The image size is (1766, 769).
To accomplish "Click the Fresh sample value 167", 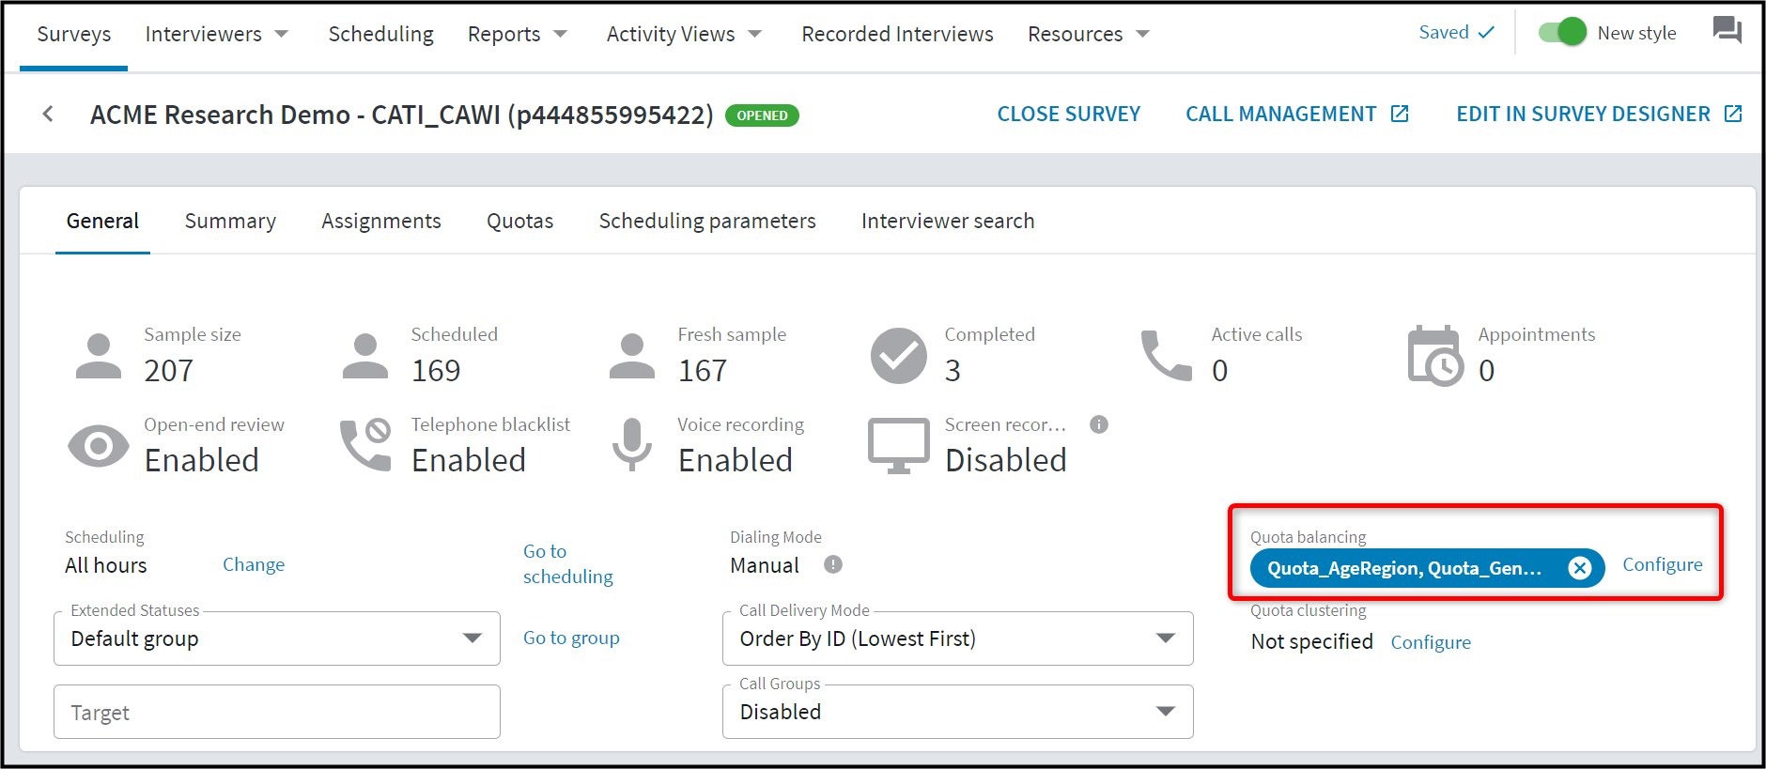I will tap(703, 371).
